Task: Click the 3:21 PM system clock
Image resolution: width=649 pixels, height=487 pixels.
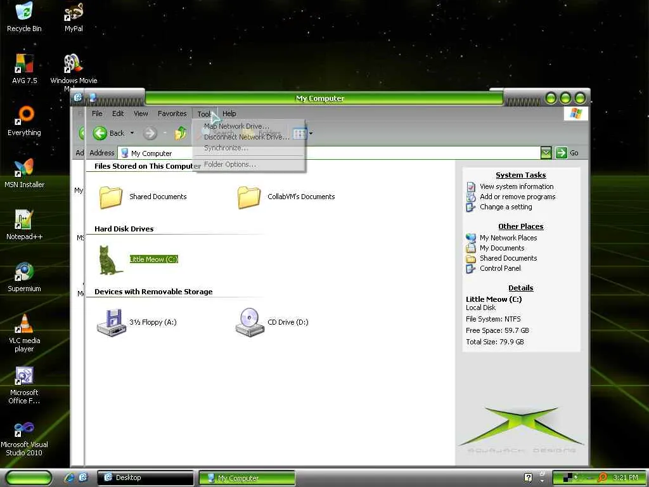Action: pyautogui.click(x=626, y=477)
